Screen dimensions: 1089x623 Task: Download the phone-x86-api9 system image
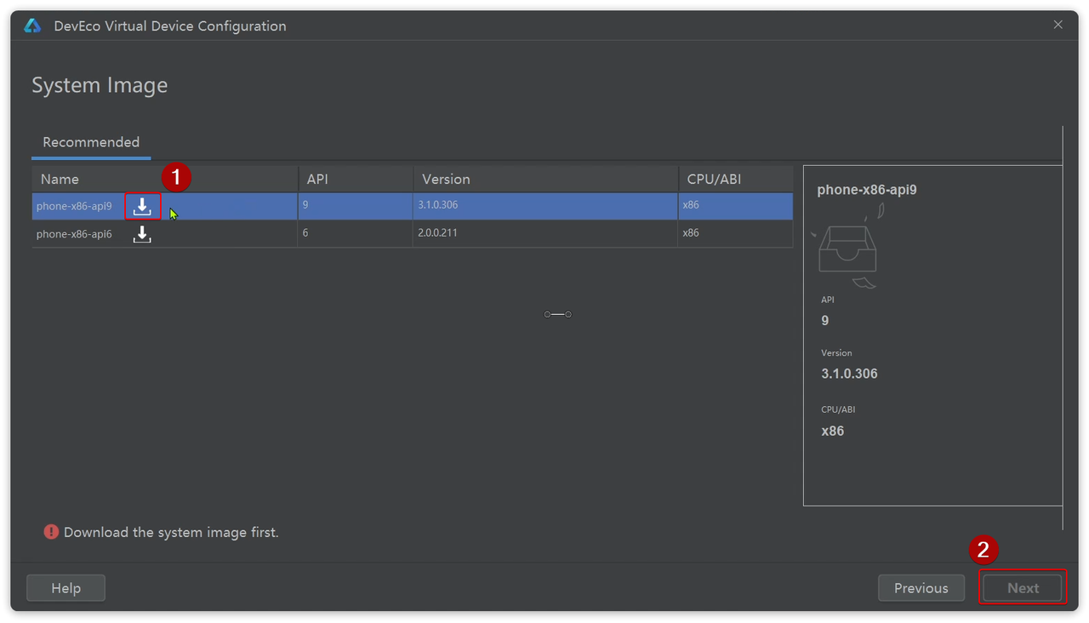[142, 206]
